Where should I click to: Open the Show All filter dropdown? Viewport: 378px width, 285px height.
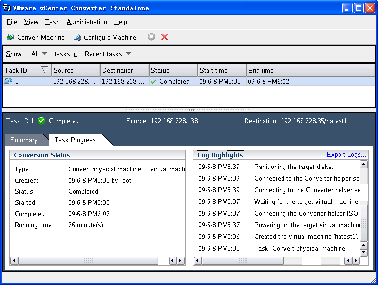39,54
